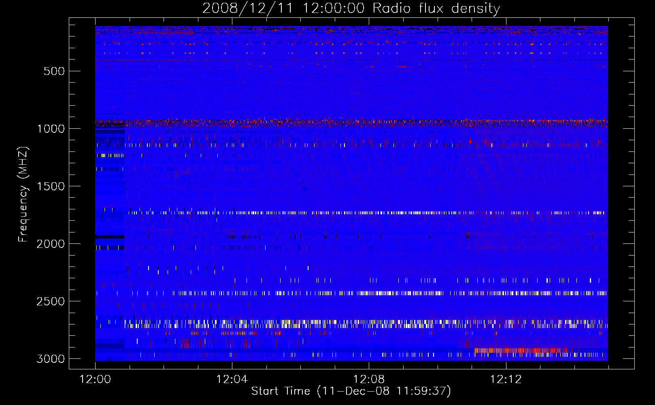
Task: Click the 12:12 time tick label
Action: pos(506,379)
